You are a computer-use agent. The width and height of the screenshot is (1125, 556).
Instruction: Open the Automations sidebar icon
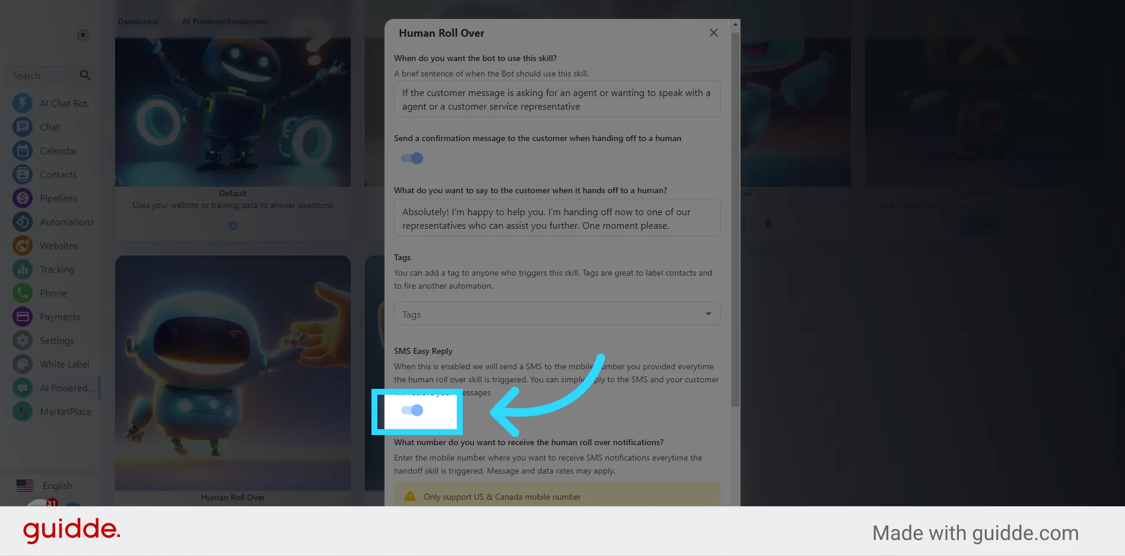click(x=23, y=222)
